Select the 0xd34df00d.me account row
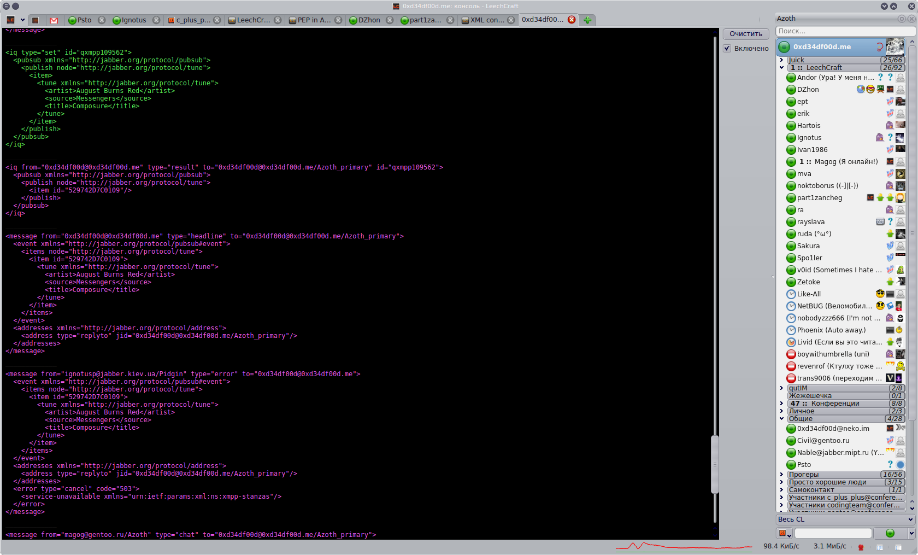Screen dimensions: 918x555 pos(841,46)
